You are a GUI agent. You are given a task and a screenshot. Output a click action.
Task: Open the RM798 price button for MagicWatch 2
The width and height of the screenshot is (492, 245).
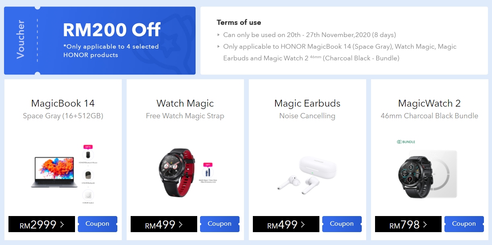point(408,224)
